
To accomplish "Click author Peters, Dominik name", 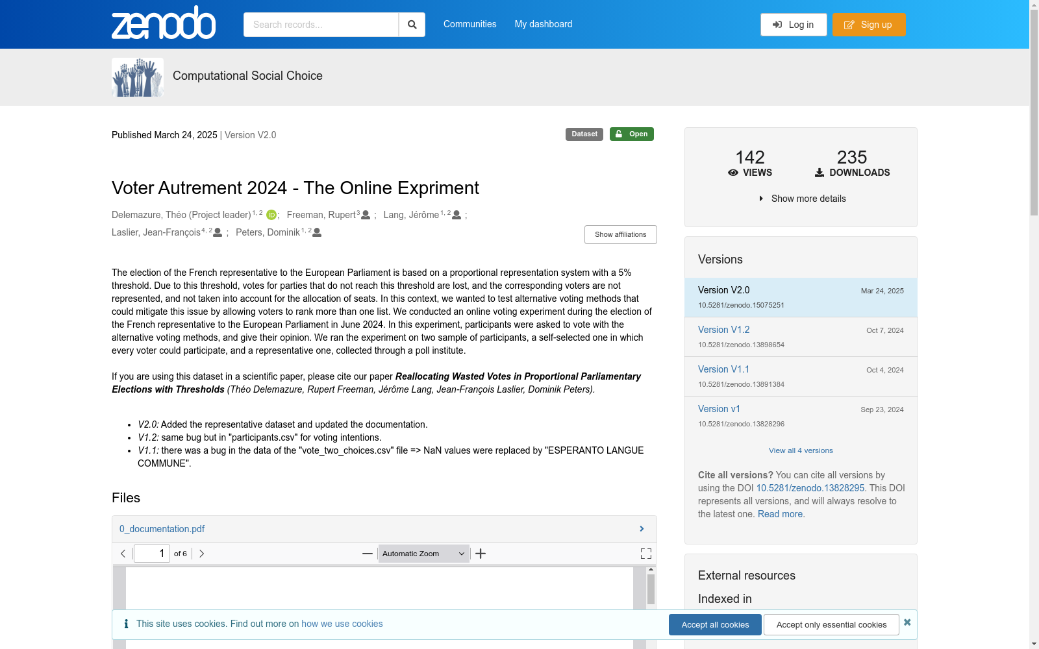I will click(268, 232).
